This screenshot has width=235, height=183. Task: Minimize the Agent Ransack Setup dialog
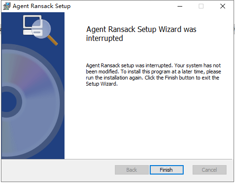(x=180, y=6)
